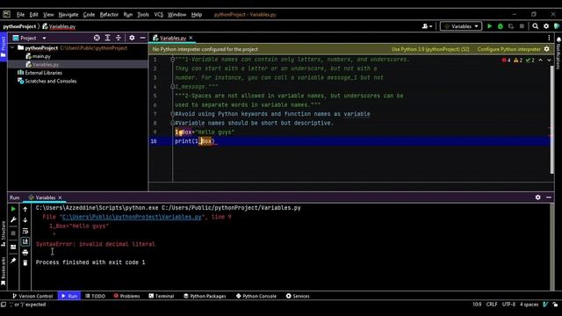Collapse all items in Project panel
Screen dimensions: 562x316
(119, 38)
